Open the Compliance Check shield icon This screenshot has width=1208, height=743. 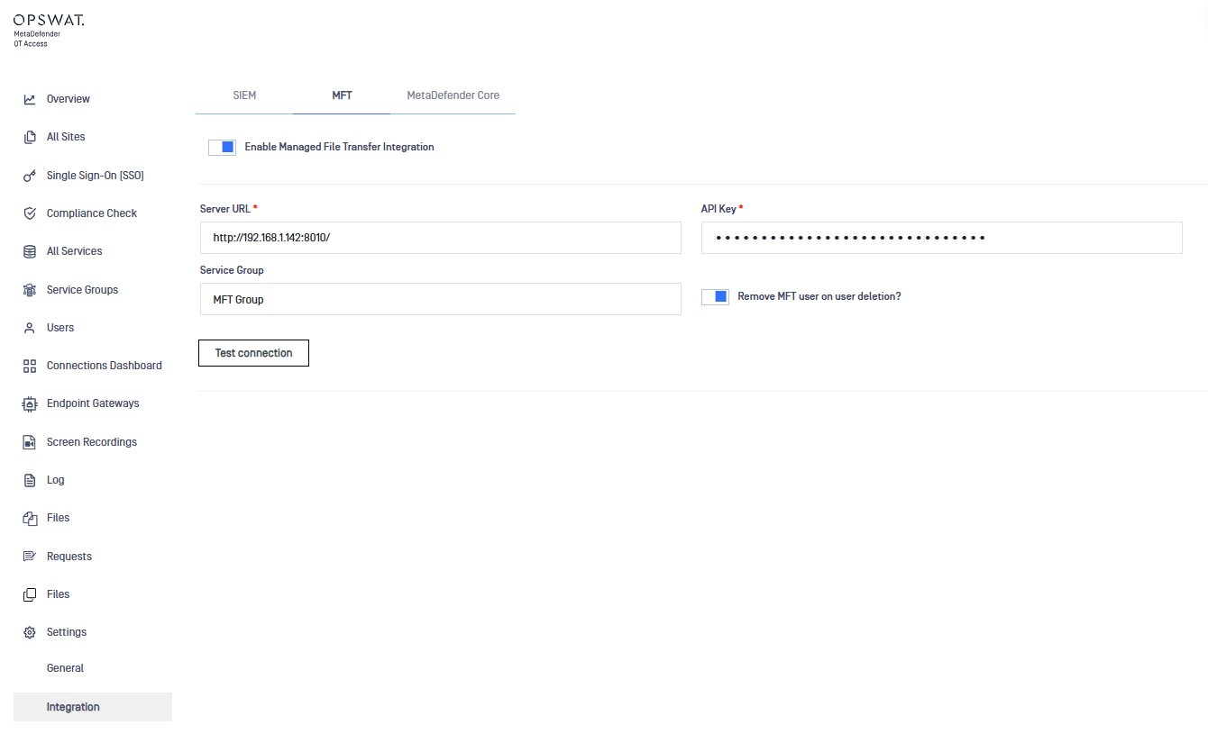coord(30,213)
